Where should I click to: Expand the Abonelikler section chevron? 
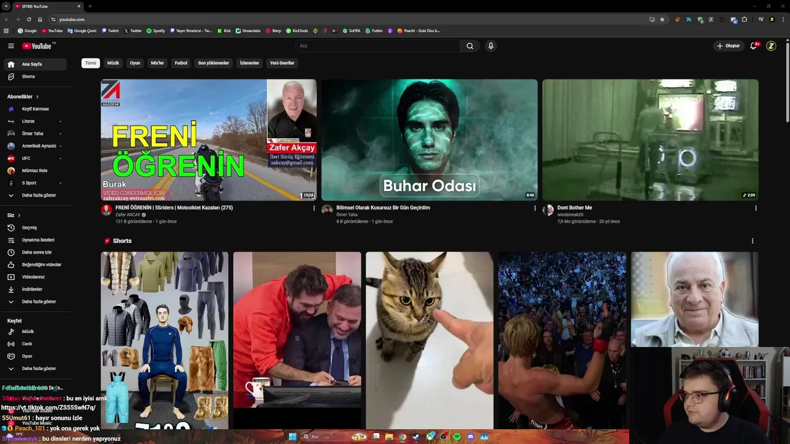pos(37,97)
